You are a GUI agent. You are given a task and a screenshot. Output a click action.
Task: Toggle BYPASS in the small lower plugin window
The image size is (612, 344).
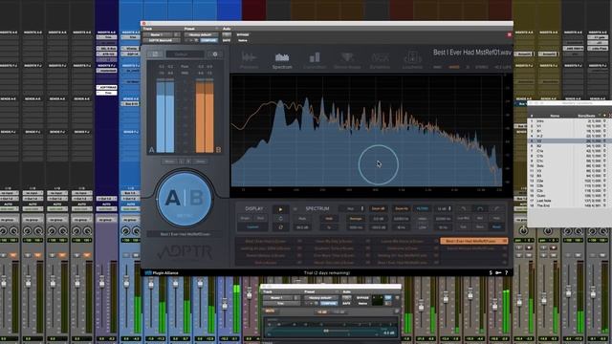coord(362,298)
